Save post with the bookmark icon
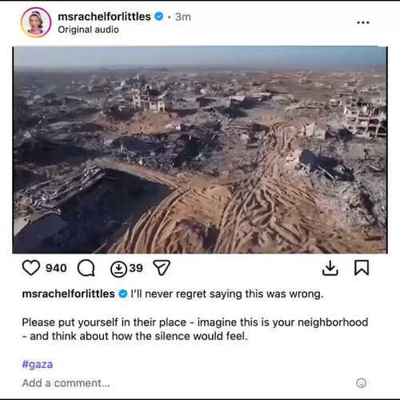 coord(362,268)
